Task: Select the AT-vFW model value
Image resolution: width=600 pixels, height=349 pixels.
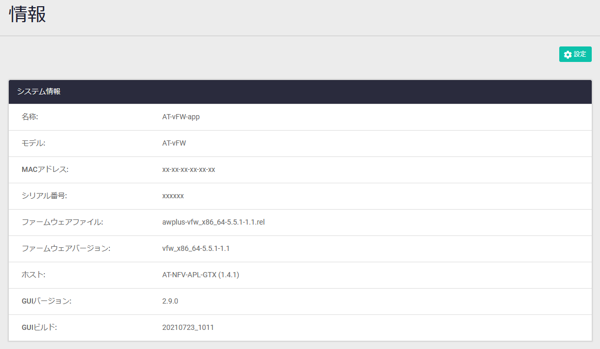Action: [174, 143]
